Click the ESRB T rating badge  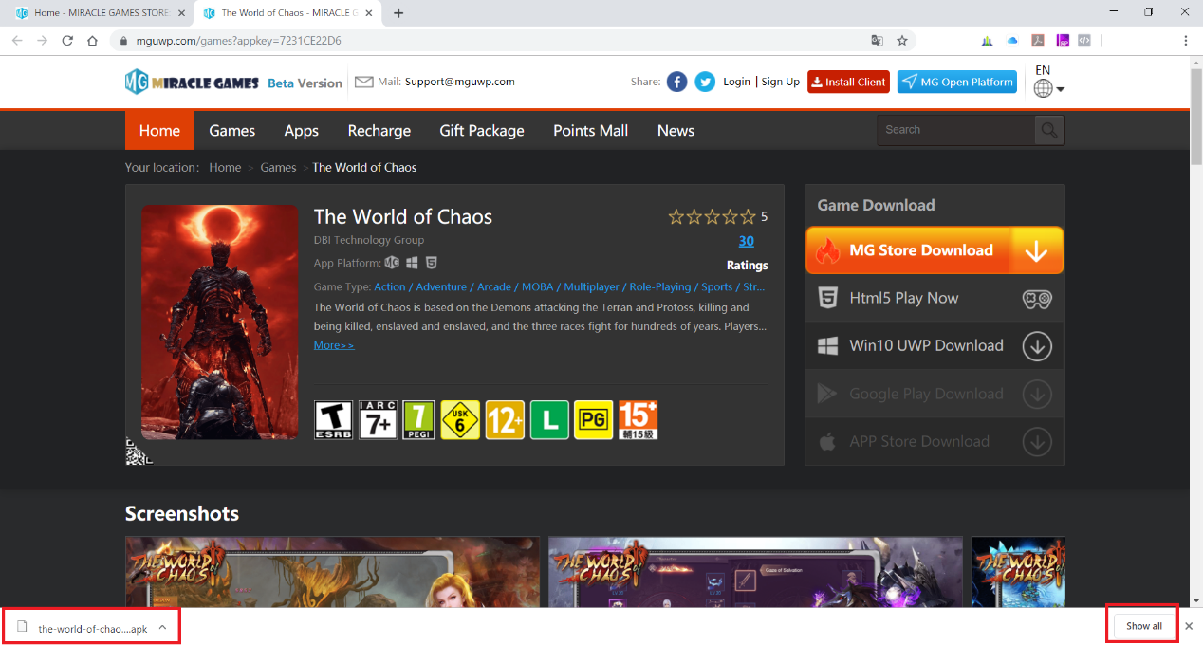pos(332,419)
